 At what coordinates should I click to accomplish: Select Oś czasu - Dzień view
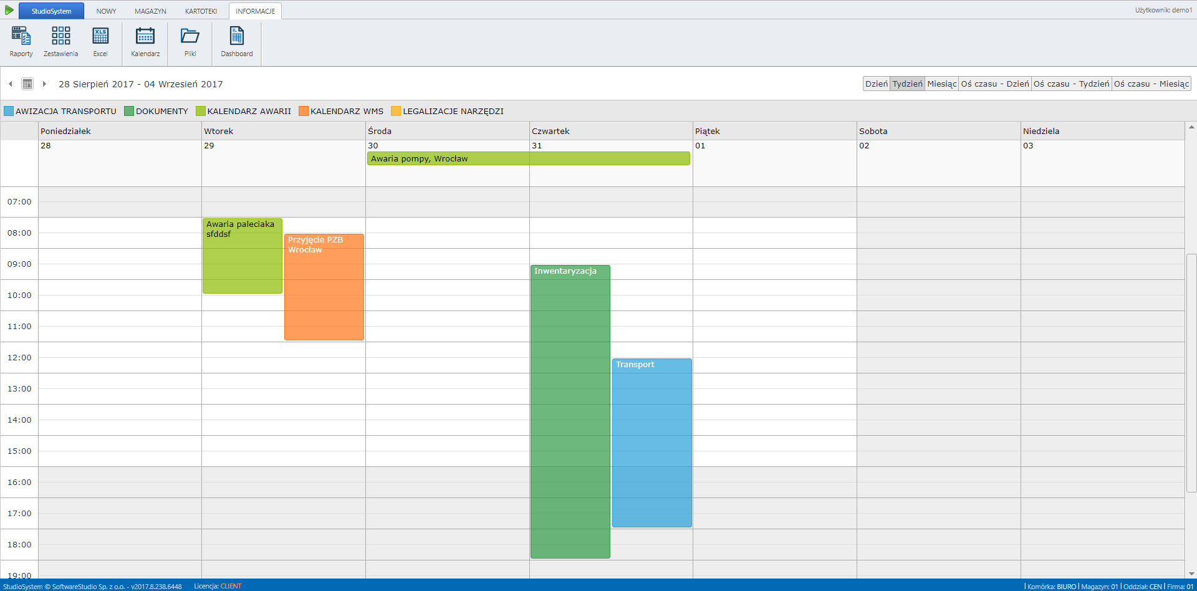(x=995, y=84)
